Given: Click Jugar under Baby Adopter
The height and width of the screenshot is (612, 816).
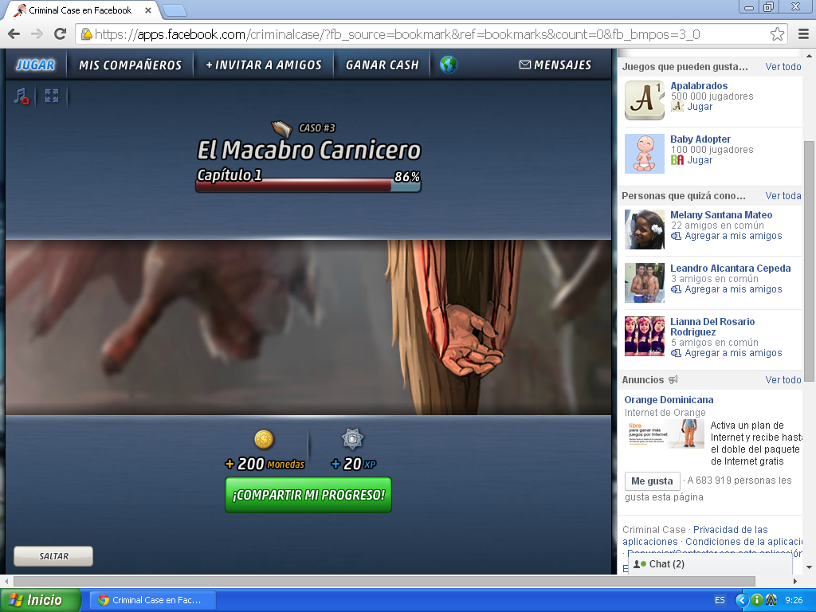Looking at the screenshot, I should 700,159.
